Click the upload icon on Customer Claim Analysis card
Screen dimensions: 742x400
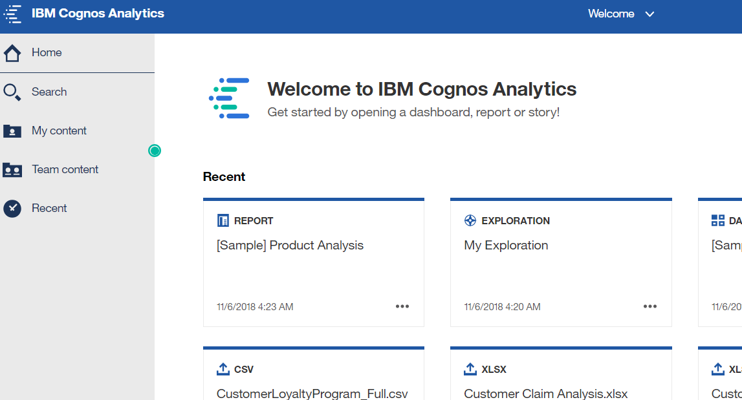pos(470,369)
